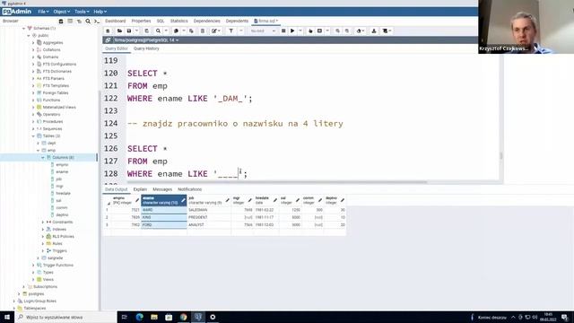Open the Notifications results tab
The height and width of the screenshot is (323, 574).
tap(189, 189)
